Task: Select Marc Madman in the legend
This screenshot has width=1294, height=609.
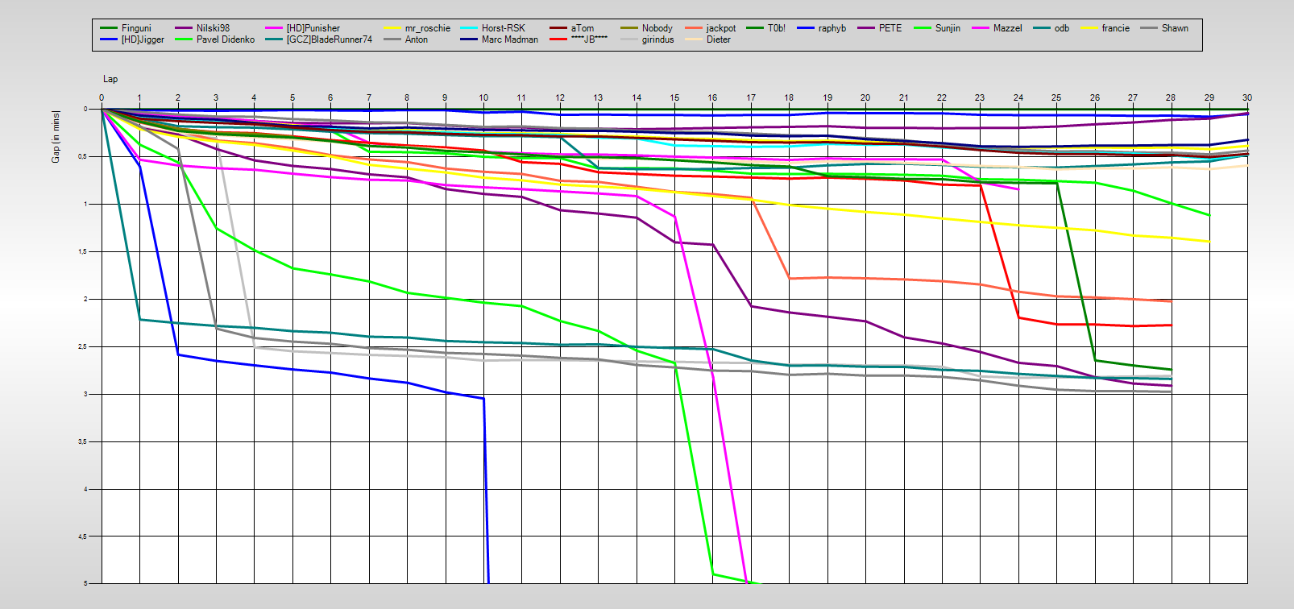Action: point(509,39)
